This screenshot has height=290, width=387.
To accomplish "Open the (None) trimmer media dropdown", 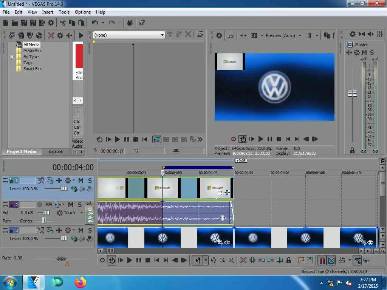I will click(x=162, y=35).
